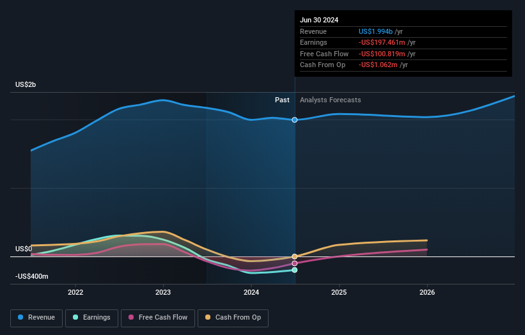This screenshot has height=335, width=525.
Task: Toggle the Earnings legend series
Action: click(91, 318)
